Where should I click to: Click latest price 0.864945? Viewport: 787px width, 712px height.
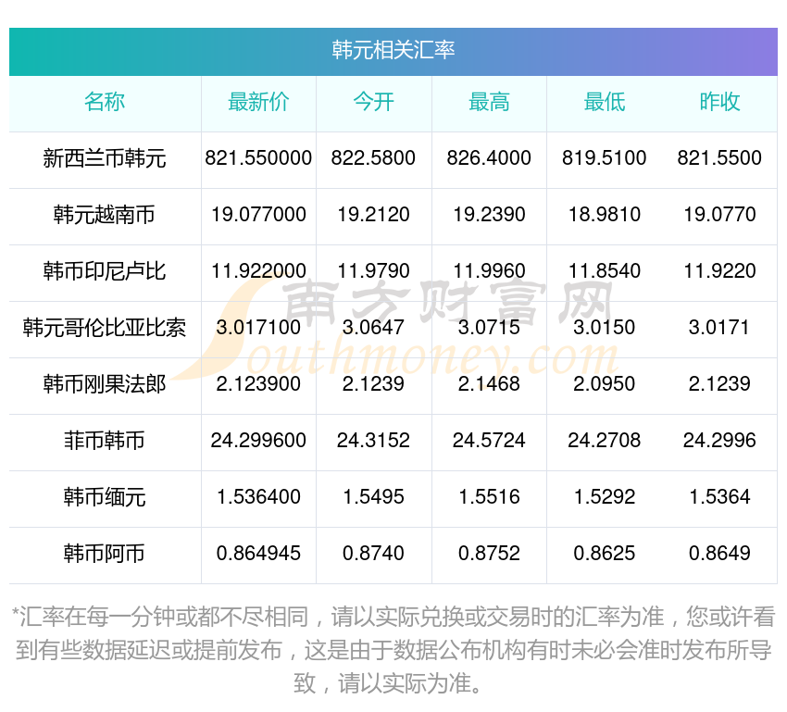tap(258, 554)
